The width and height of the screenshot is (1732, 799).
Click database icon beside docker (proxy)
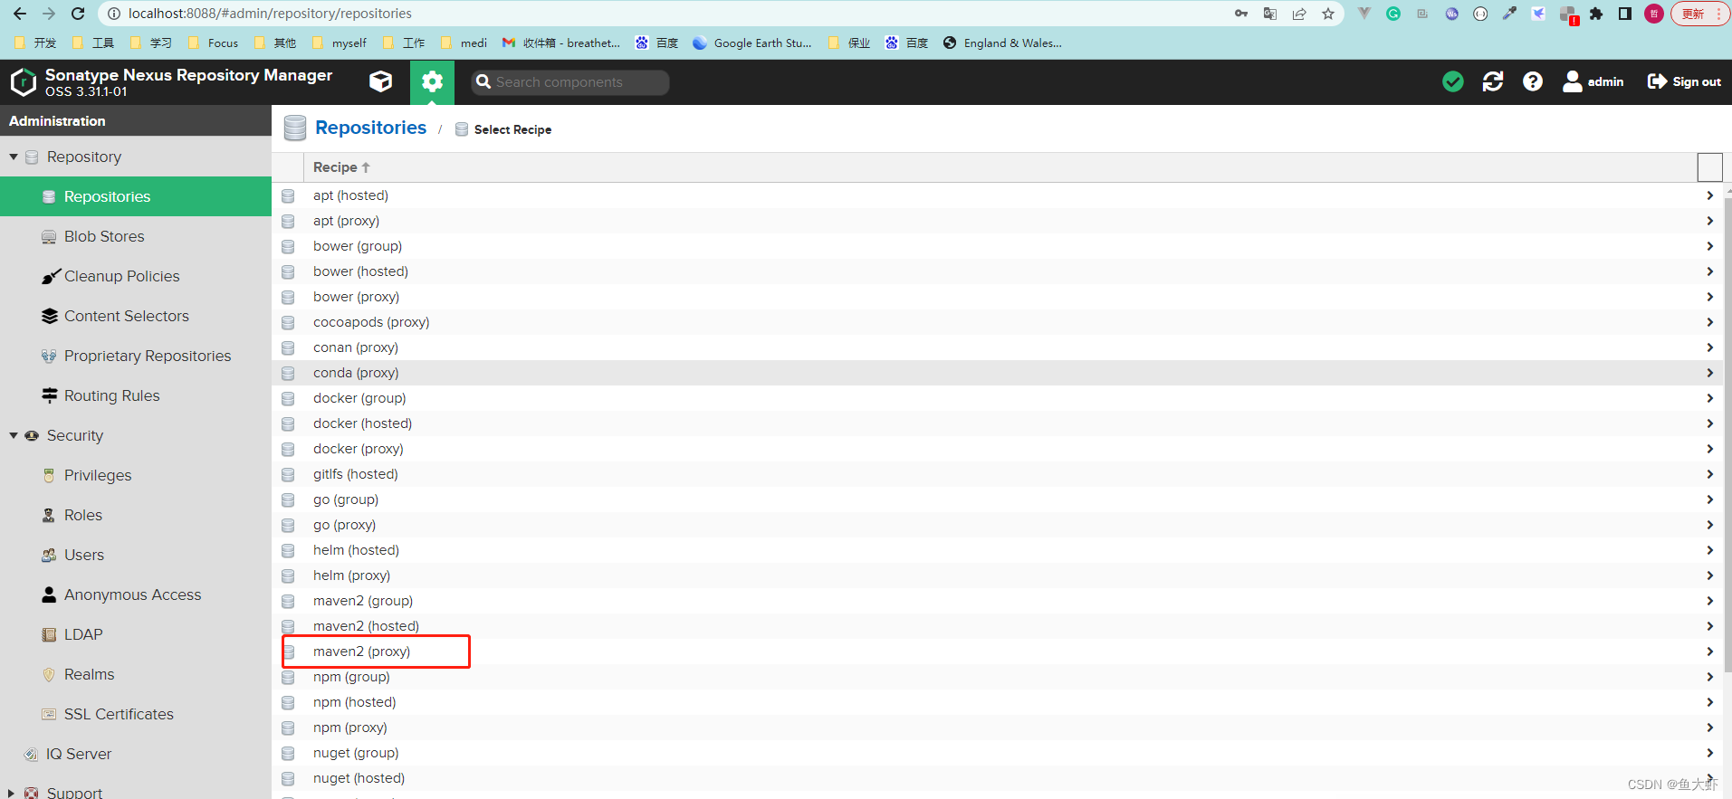pos(288,449)
